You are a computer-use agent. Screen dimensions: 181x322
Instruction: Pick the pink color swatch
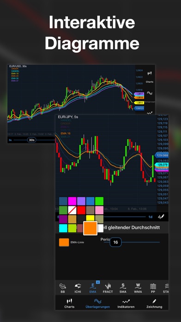pyautogui.click(x=99, y=210)
